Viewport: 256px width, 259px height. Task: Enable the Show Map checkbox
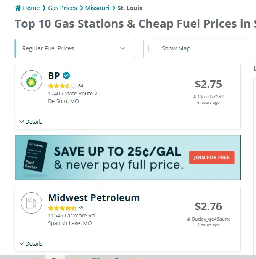[152, 48]
